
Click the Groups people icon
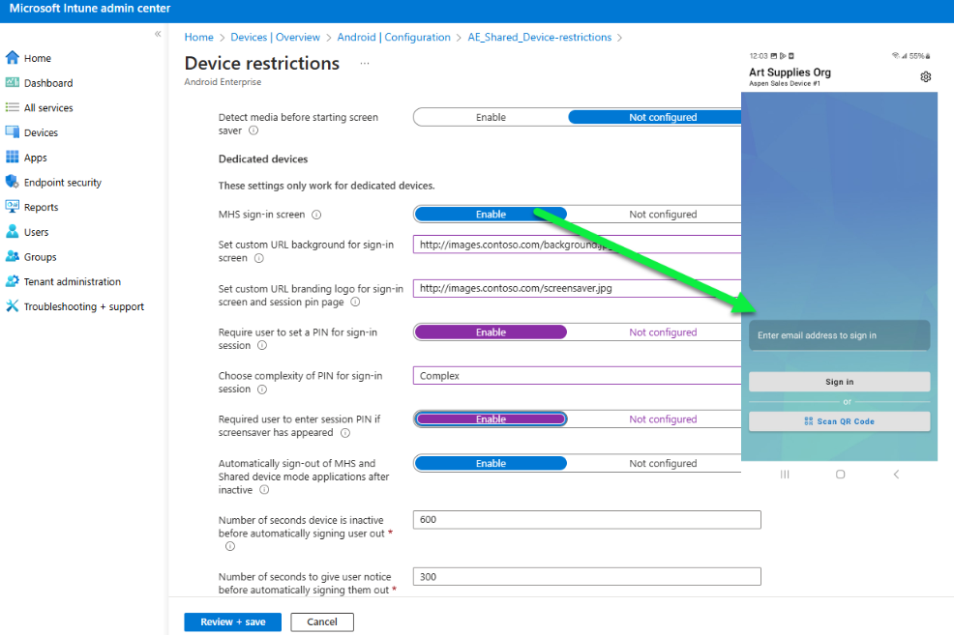pyautogui.click(x=13, y=256)
